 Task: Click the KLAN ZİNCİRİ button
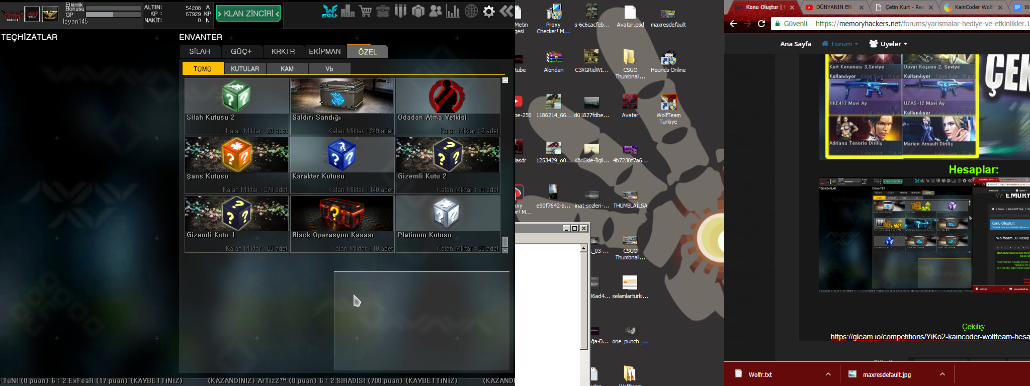[x=248, y=14]
